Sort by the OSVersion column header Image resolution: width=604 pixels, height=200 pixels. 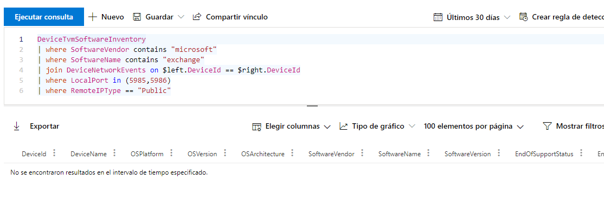pyautogui.click(x=202, y=154)
